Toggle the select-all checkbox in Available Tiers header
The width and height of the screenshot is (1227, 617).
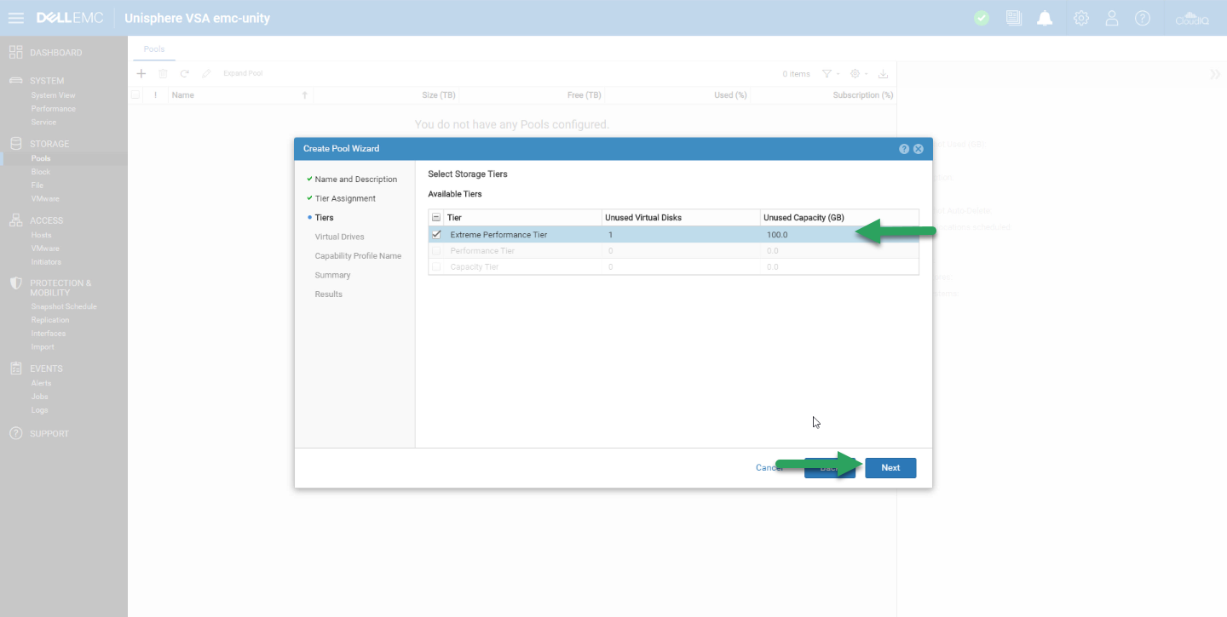(437, 218)
